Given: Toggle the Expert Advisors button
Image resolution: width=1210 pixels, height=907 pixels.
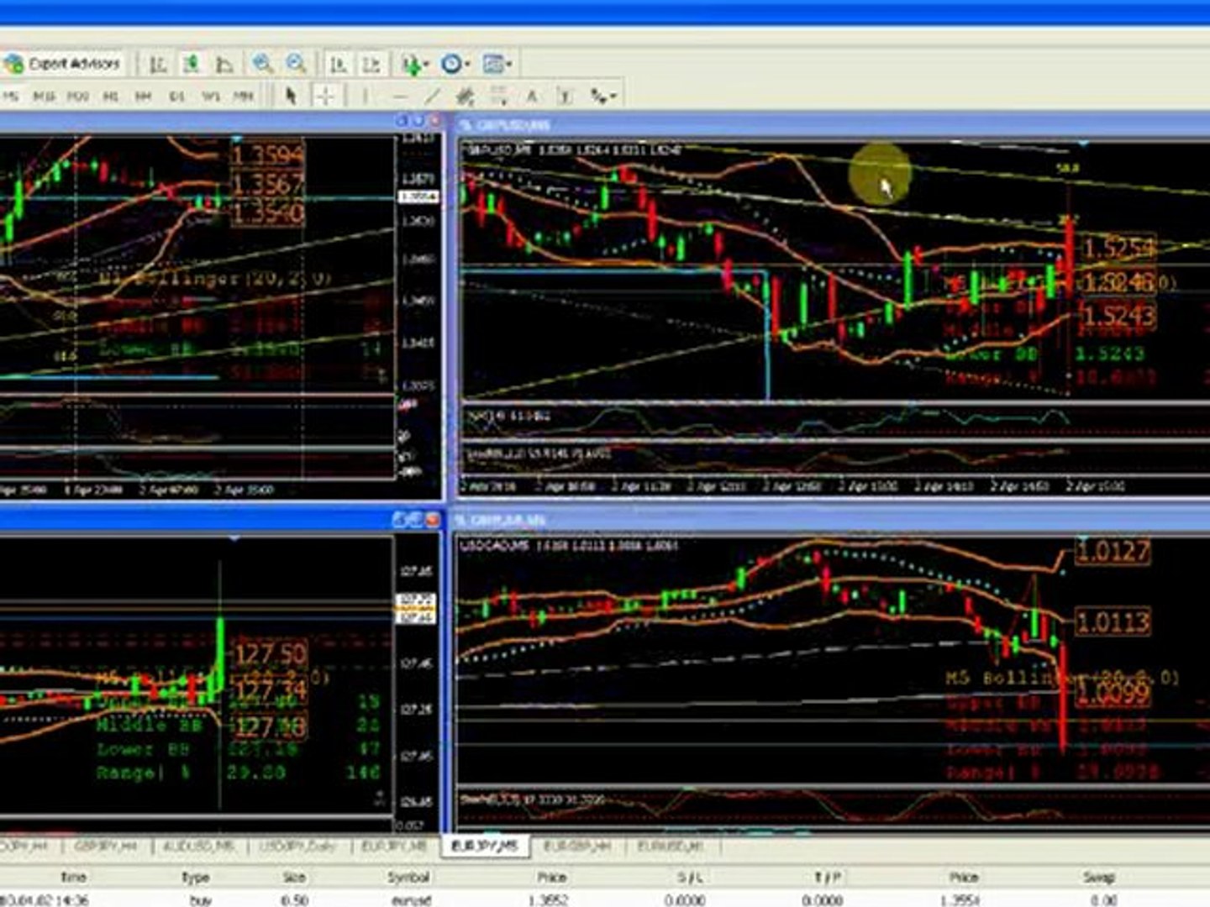Looking at the screenshot, I should tap(63, 64).
